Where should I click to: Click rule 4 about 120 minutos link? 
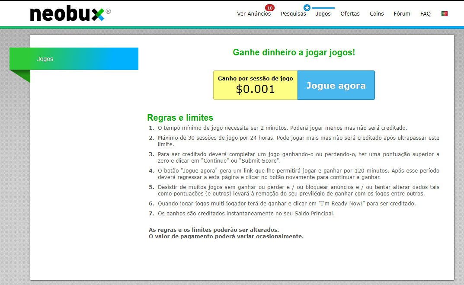click(298, 174)
